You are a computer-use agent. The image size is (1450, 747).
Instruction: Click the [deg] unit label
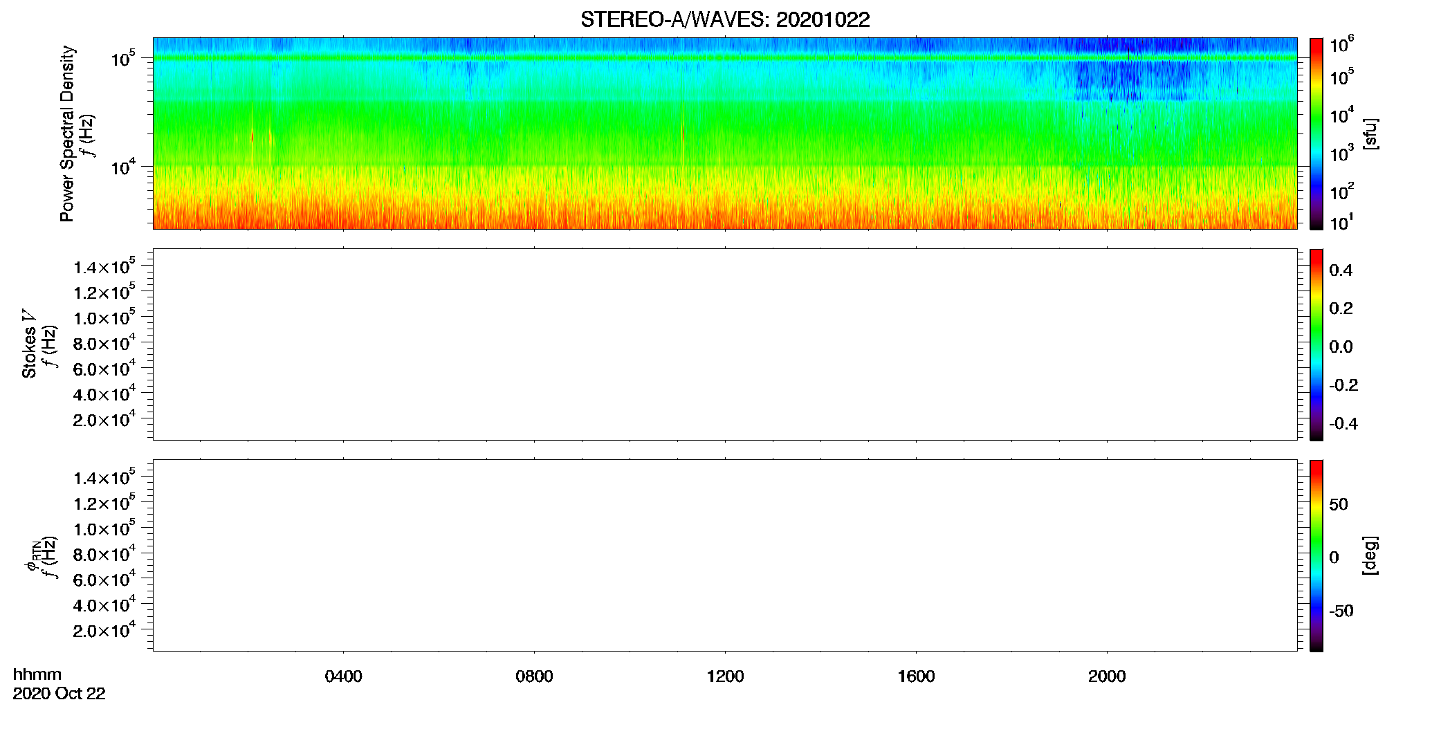[1370, 555]
